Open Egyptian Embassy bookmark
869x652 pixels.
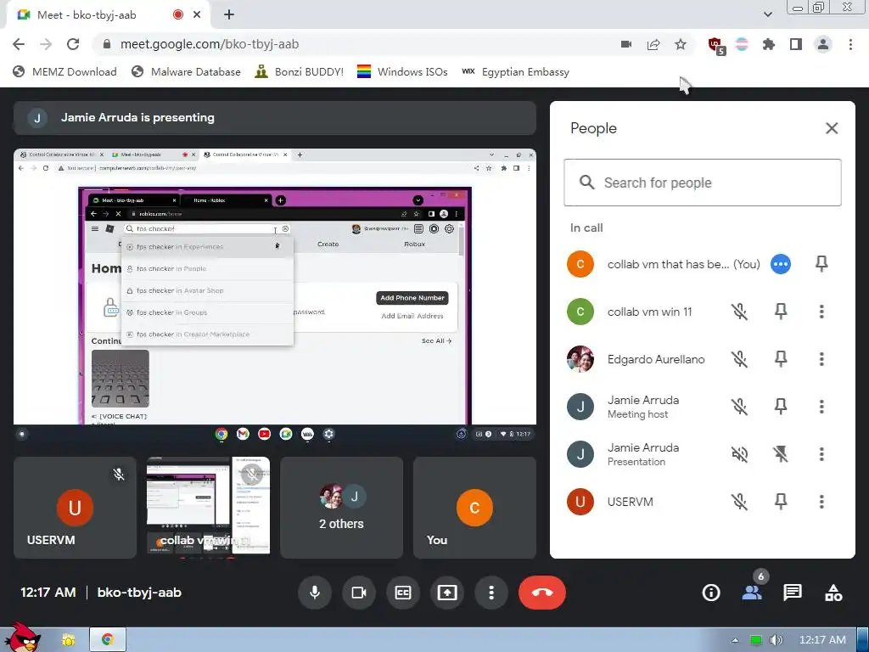click(x=515, y=72)
